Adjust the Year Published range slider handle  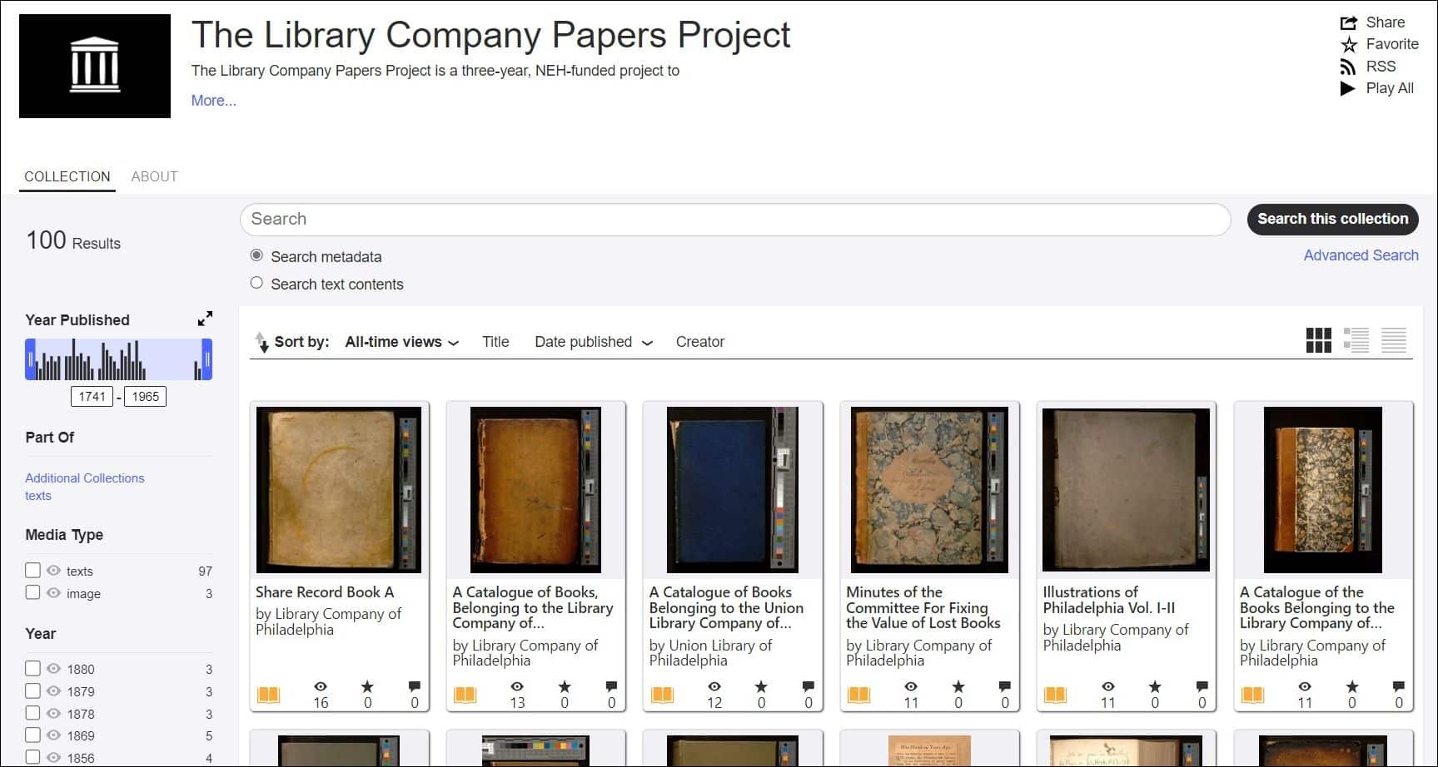pos(29,359)
